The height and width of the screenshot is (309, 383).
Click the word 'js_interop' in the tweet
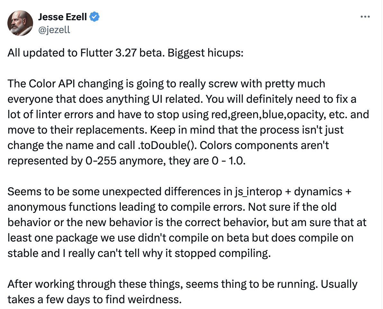coord(258,192)
